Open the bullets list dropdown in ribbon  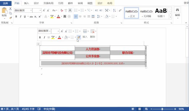[79, 10]
